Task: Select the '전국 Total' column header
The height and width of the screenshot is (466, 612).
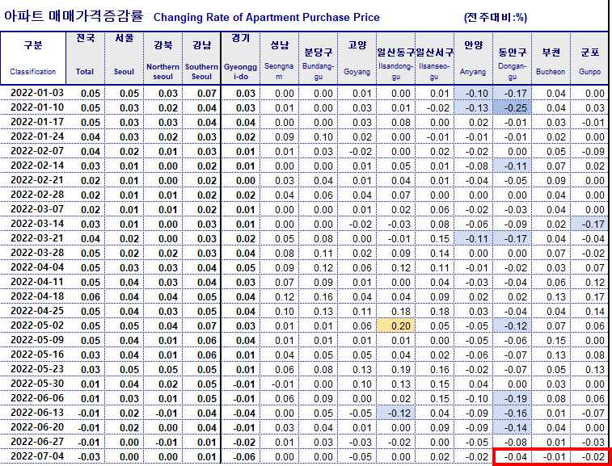Action: tap(85, 58)
